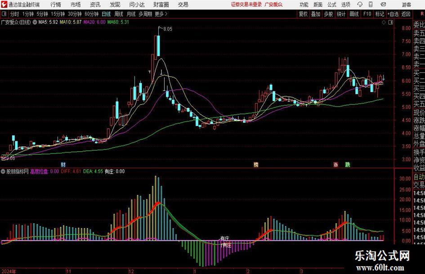The height and width of the screenshot is (274, 425).
Task: Expand the 更多 periods chevron
Action: click(166, 14)
